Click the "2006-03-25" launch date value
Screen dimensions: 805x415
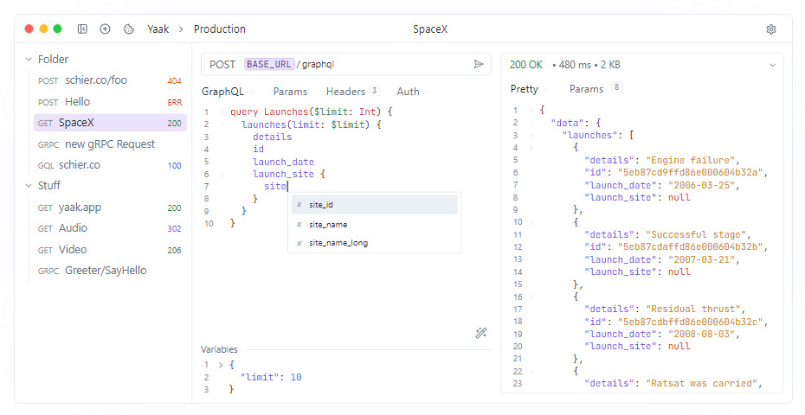tap(703, 185)
